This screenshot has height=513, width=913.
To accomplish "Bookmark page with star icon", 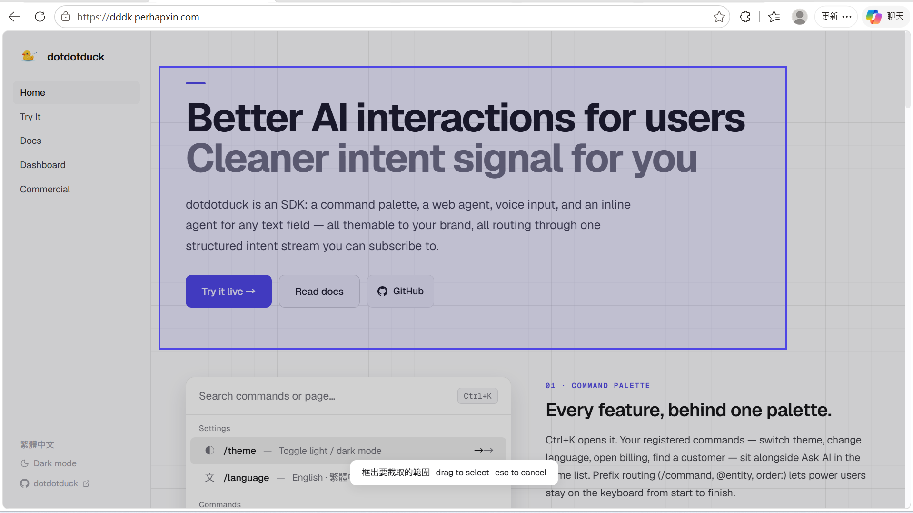I will tap(719, 17).
